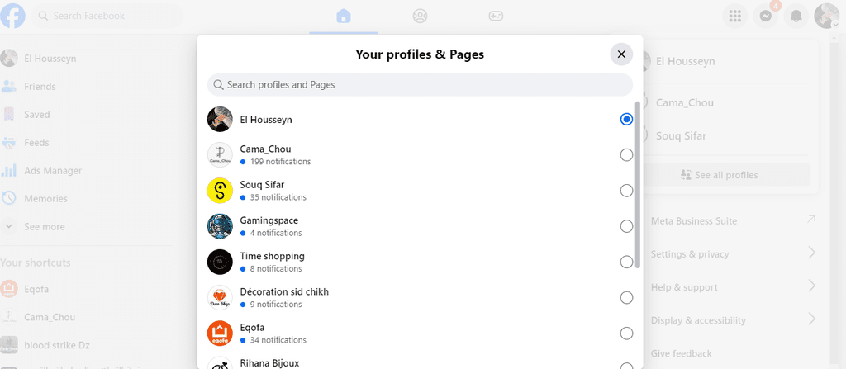The height and width of the screenshot is (369, 846).
Task: Click the 35 notifications text
Action: click(278, 197)
